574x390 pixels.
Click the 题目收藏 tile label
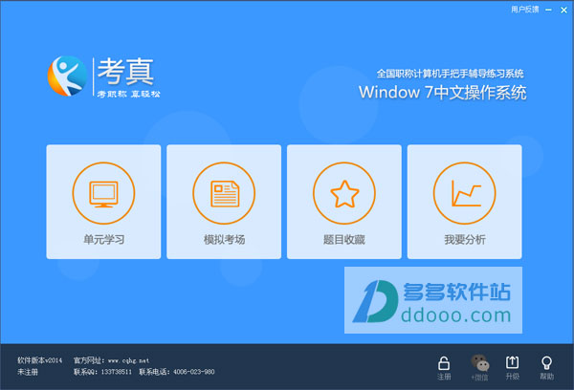click(344, 239)
